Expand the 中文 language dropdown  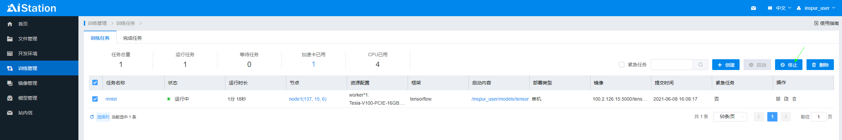(x=780, y=8)
